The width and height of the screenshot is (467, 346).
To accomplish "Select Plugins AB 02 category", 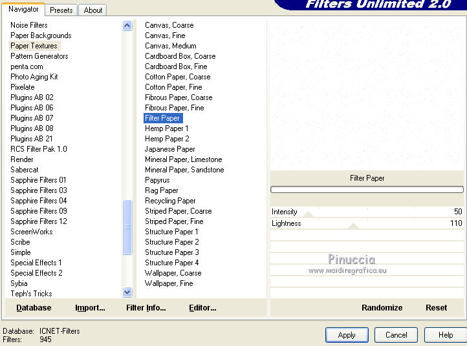I will tap(32, 97).
